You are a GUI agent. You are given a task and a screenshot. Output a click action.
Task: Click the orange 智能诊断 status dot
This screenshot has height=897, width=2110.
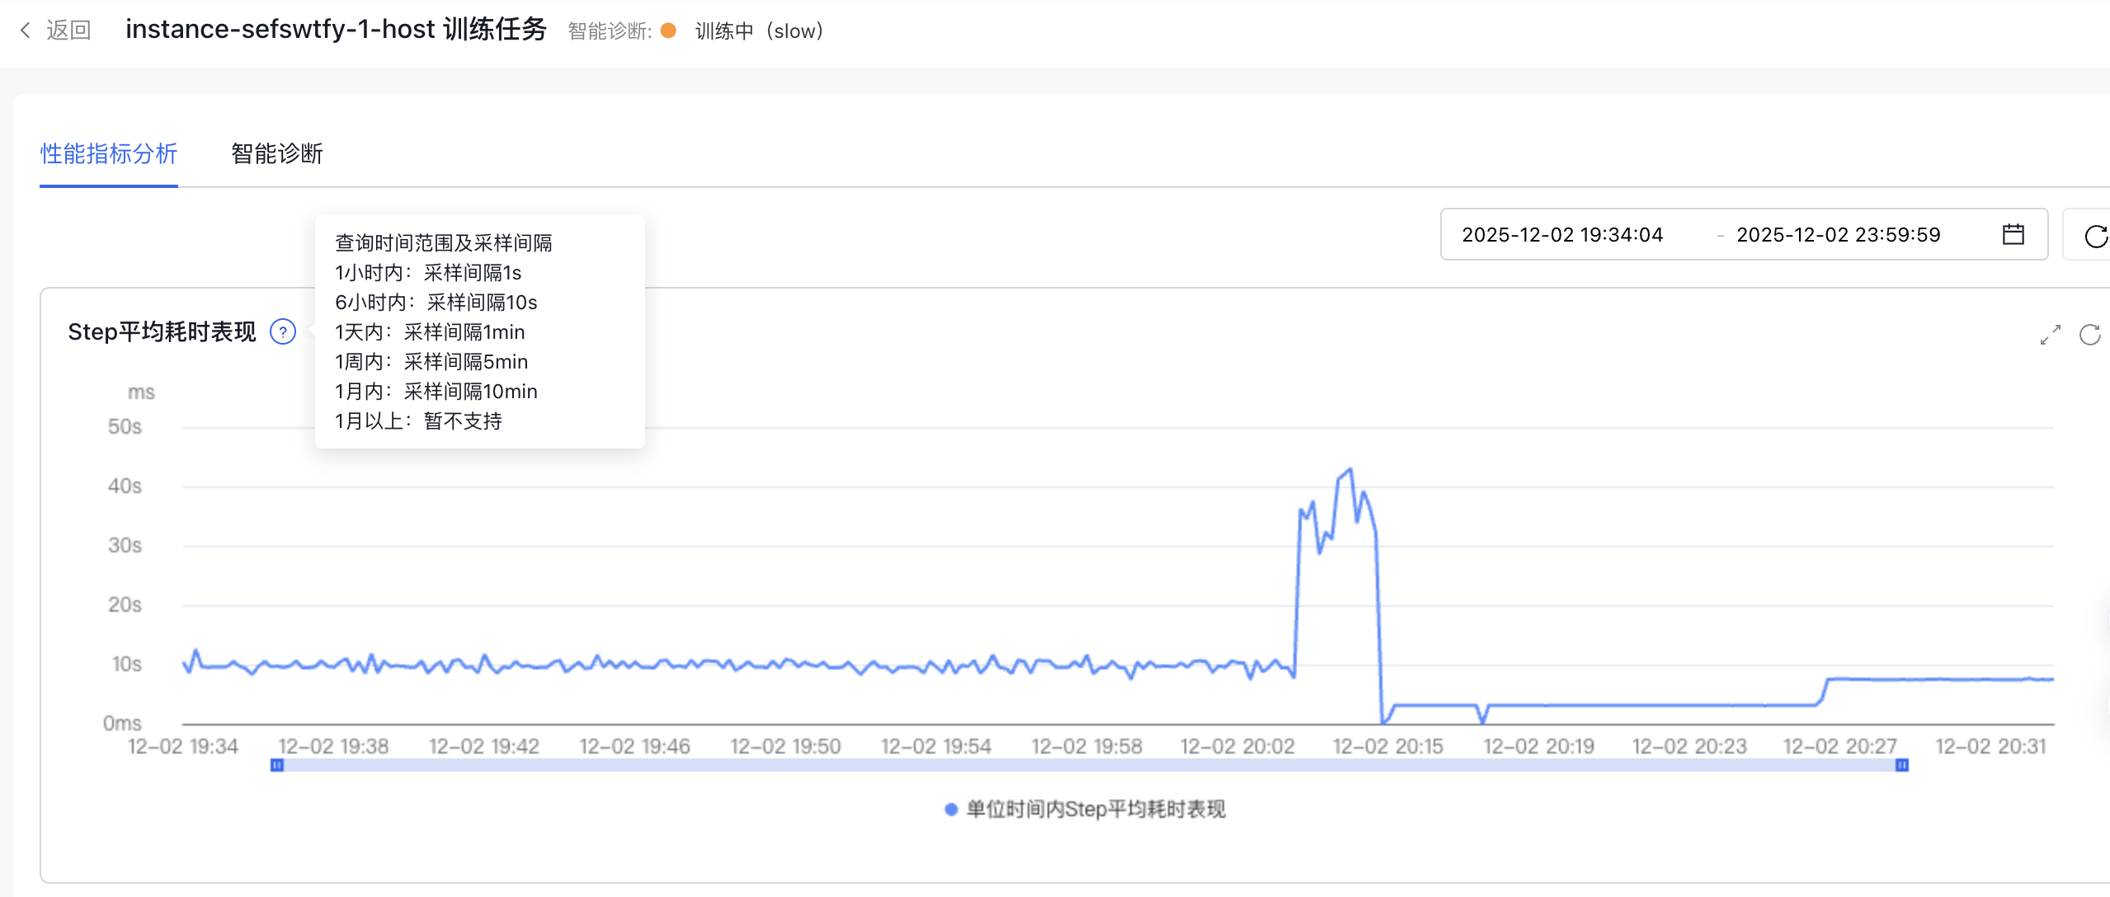coord(669,31)
